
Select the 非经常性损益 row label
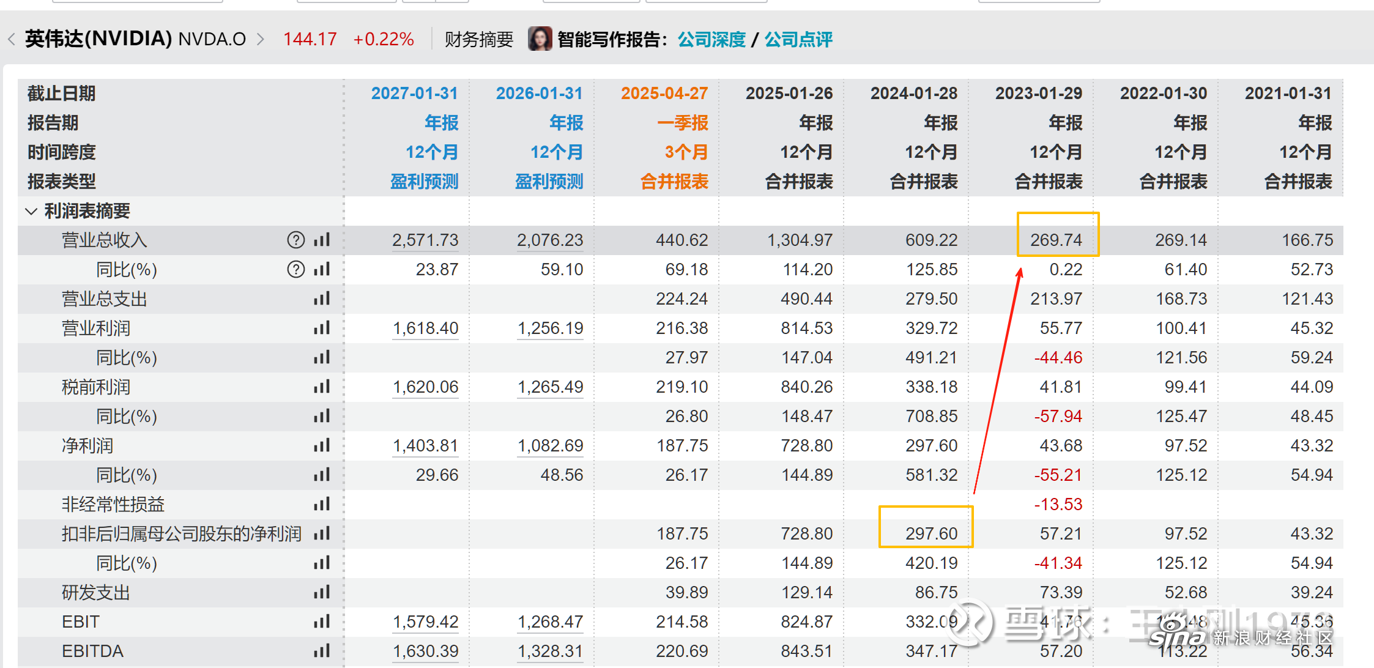point(113,504)
